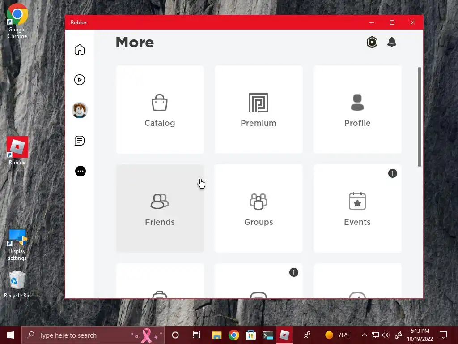Open the Premium tile

click(259, 109)
